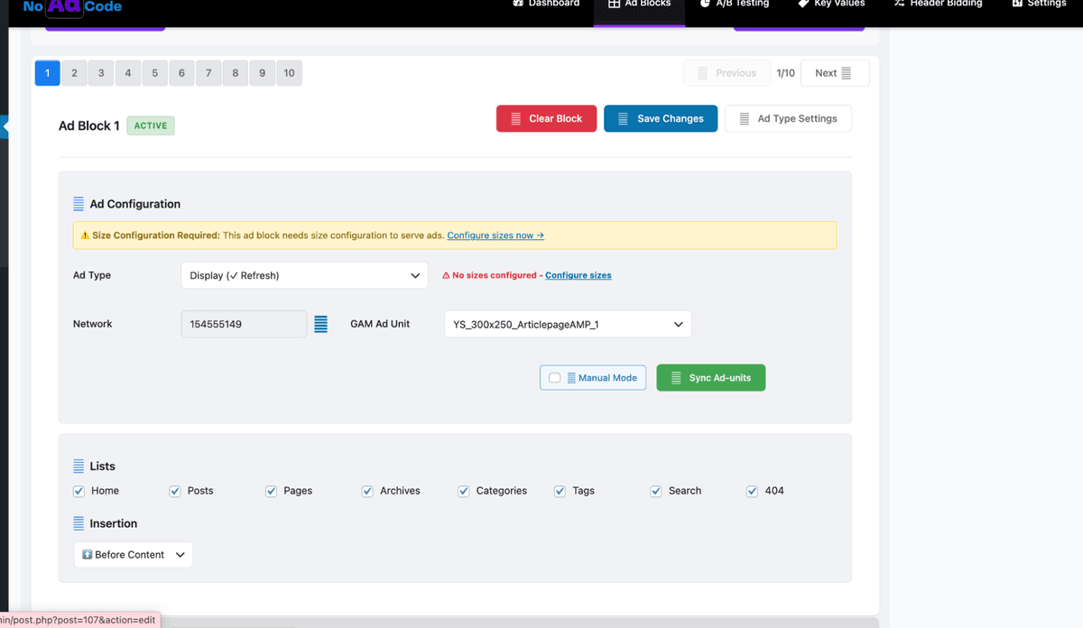
Task: Click the blue stack icon beside Network field
Action: tap(320, 323)
